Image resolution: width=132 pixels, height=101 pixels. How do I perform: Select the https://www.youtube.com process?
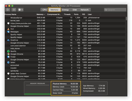click(21, 23)
